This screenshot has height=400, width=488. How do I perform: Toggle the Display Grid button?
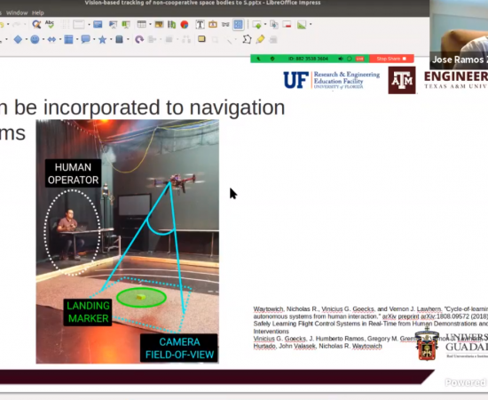pos(65,25)
